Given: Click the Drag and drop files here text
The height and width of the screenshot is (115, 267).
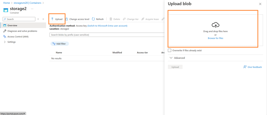Looking at the screenshot, I should [x=215, y=31].
